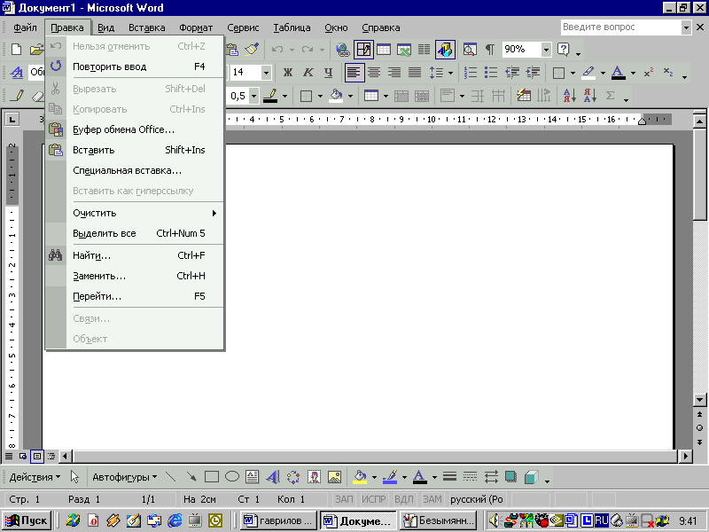
Task: Open the Вставка menu
Action: pos(147,27)
